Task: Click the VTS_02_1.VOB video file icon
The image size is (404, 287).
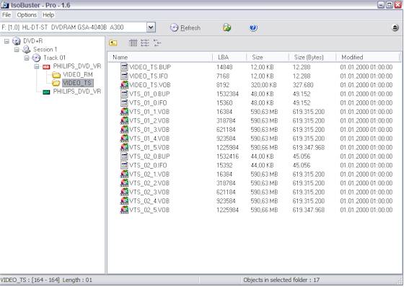Action: 124,175
